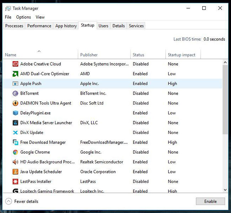This screenshot has height=213, width=231.
Task: Switch to the App history tab
Action: [x=66, y=26]
